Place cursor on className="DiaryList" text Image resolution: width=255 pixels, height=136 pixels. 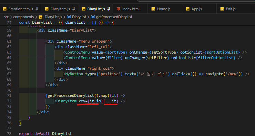click(71, 30)
